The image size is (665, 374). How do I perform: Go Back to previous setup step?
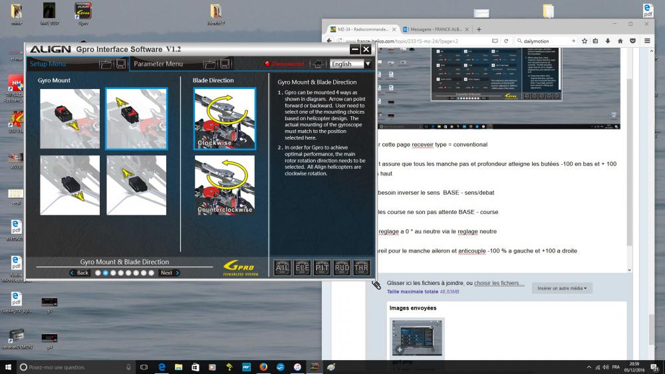80,273
